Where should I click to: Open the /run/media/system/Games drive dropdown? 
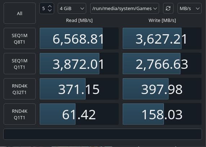click(x=124, y=8)
